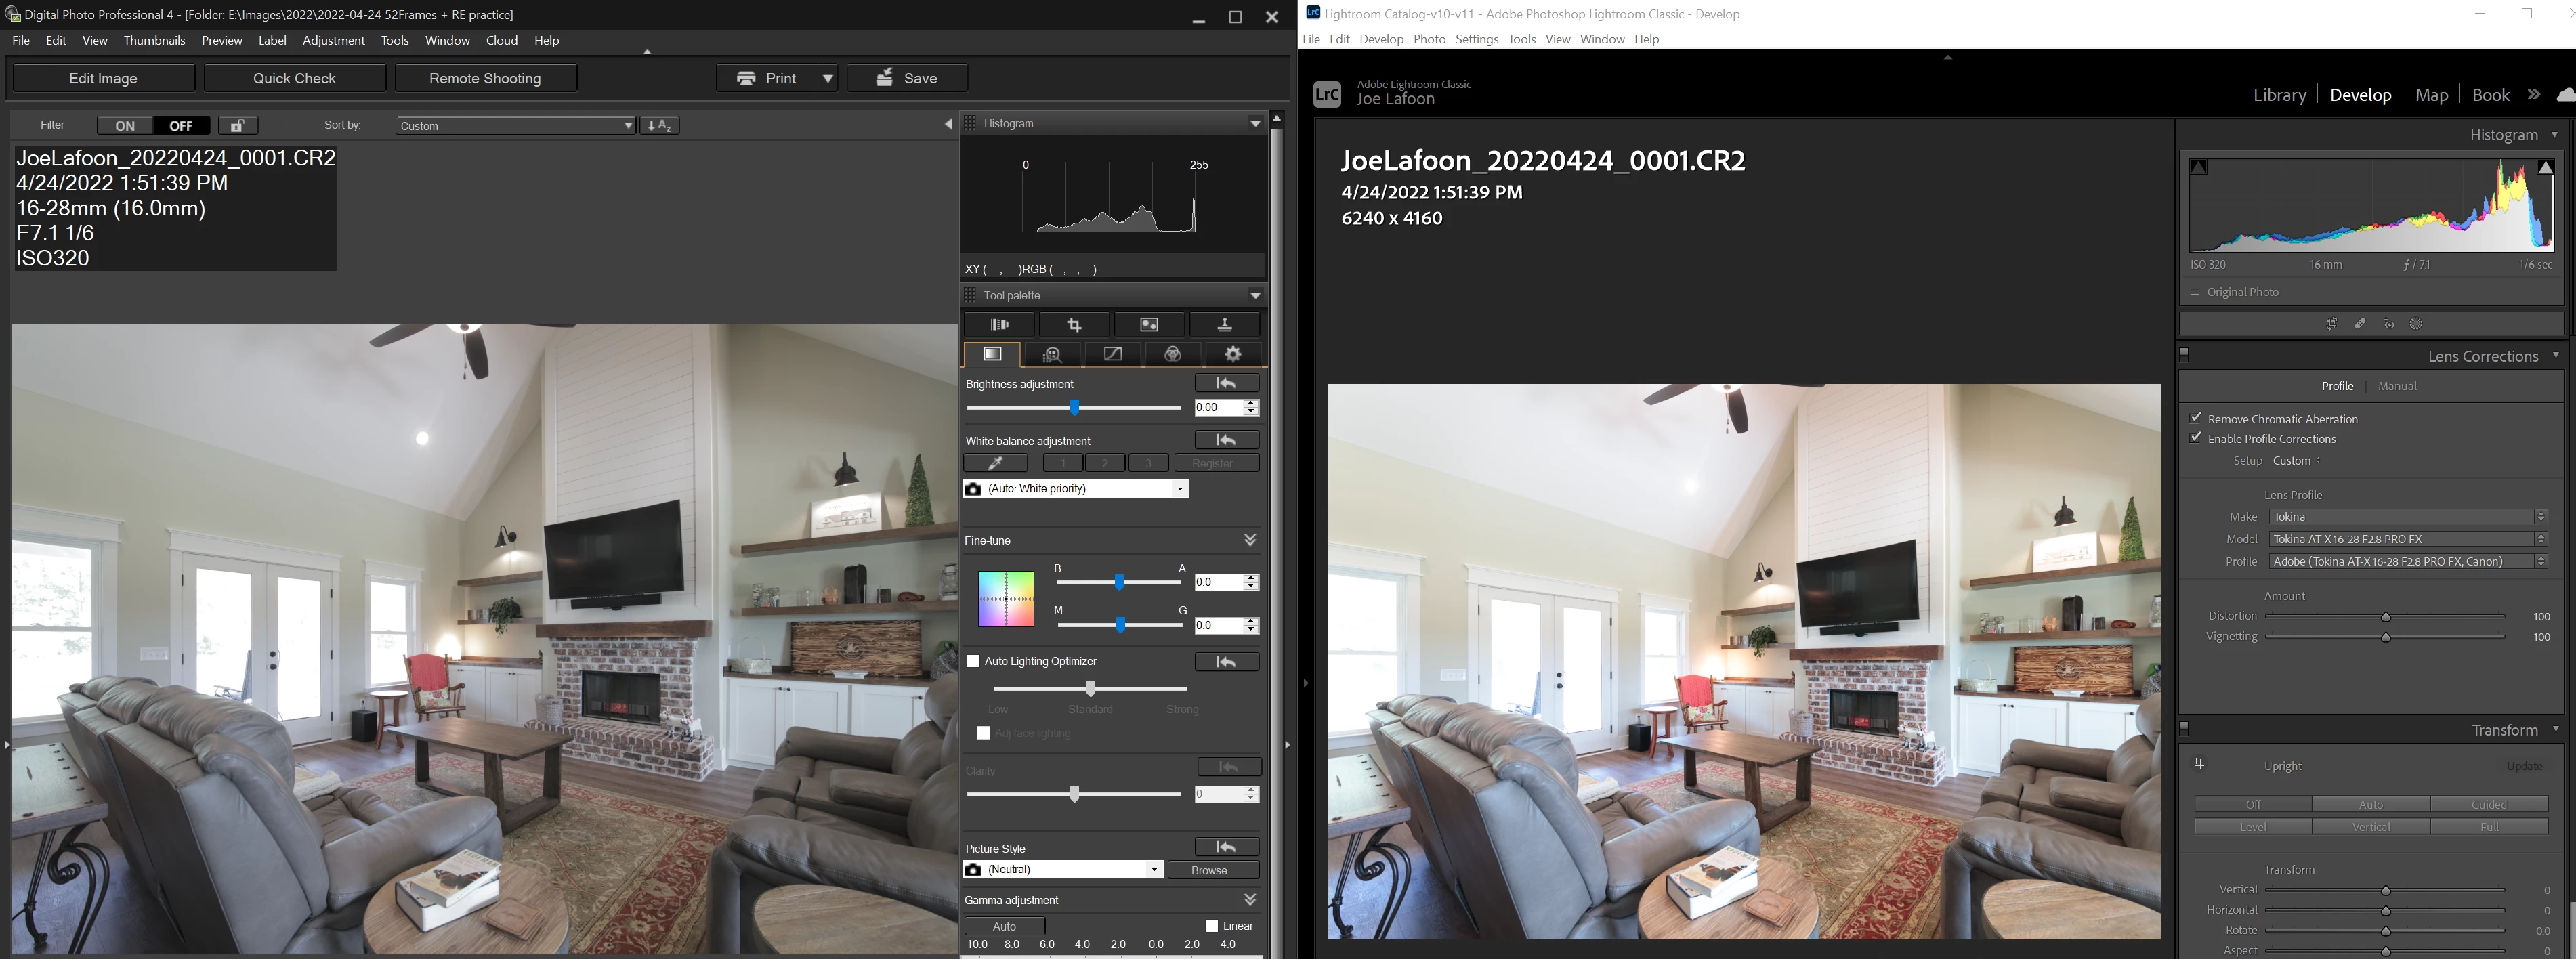The width and height of the screenshot is (2576, 959).
Task: Click the Quick Check button
Action: 294,78
